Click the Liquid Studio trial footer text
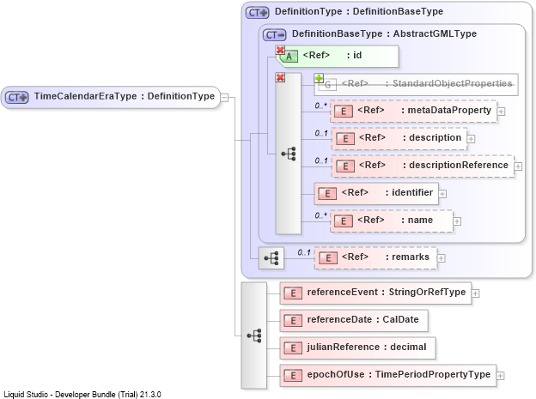536x399 pixels. [x=82, y=395]
